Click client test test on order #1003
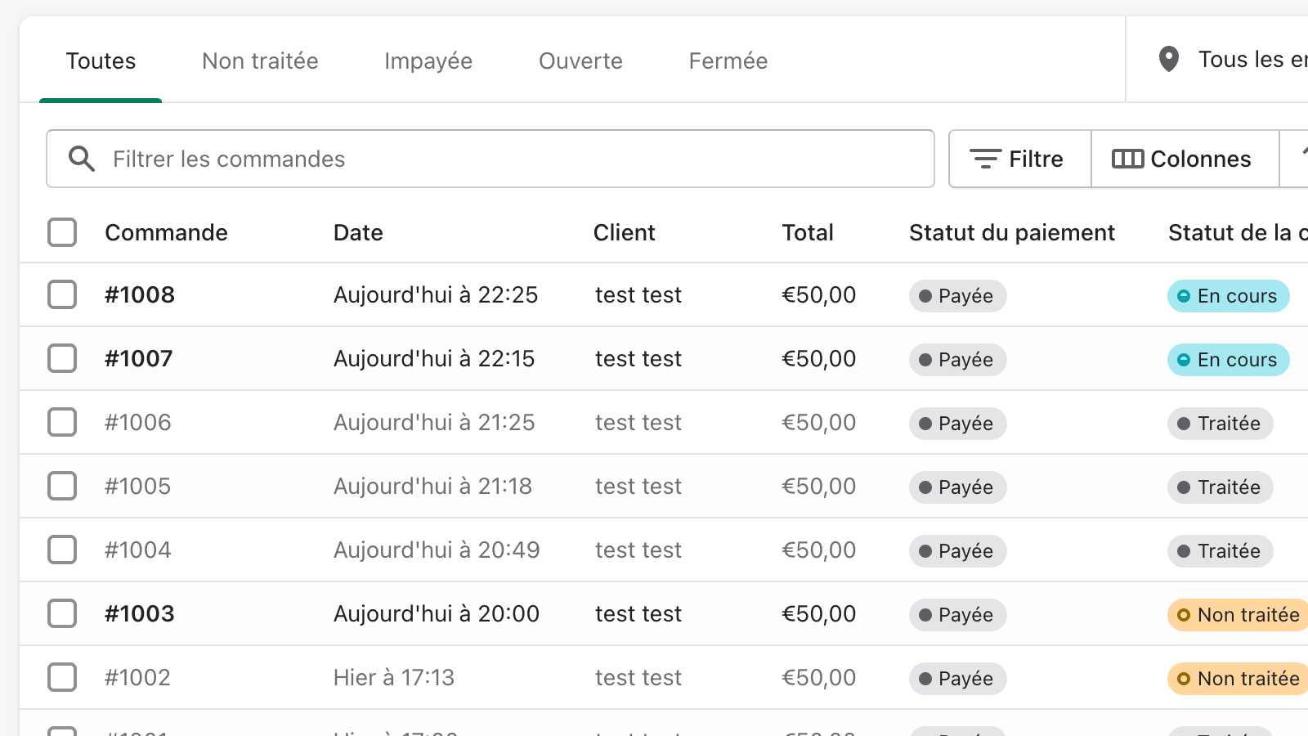Screen dimensions: 1308x736 (x=638, y=613)
